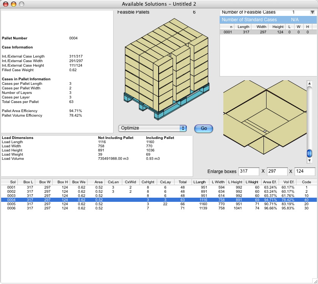Sort by the Total column header
The image size is (318, 284).
[183, 182]
